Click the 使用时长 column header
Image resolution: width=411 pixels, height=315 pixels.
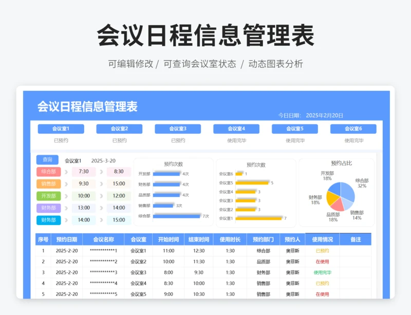pos(230,239)
